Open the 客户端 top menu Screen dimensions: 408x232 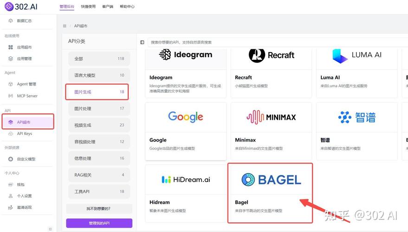tap(108, 6)
